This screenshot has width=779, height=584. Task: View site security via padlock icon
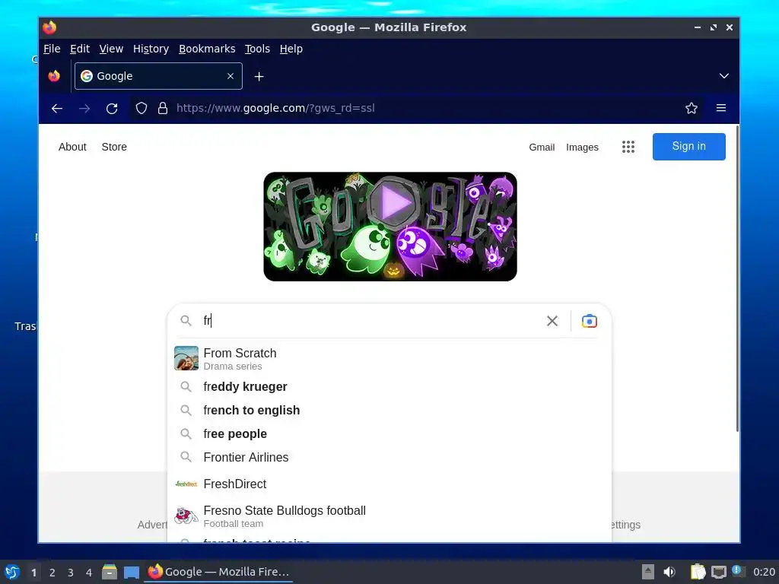(x=163, y=108)
